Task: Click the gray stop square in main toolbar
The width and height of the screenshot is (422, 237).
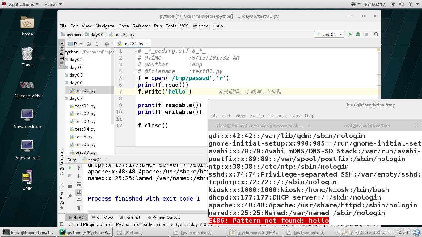Action: (x=366, y=34)
